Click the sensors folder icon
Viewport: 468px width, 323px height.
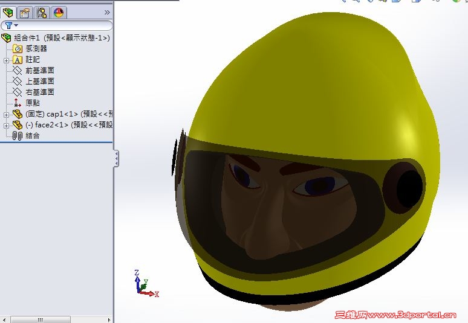tap(18, 49)
